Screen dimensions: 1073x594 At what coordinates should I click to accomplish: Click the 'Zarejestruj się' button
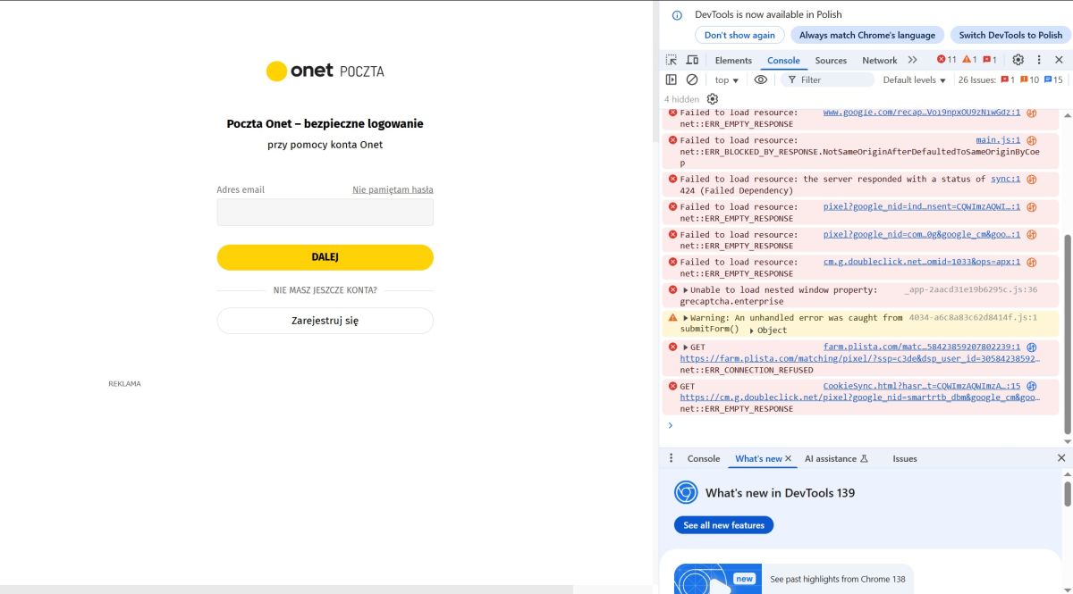325,320
